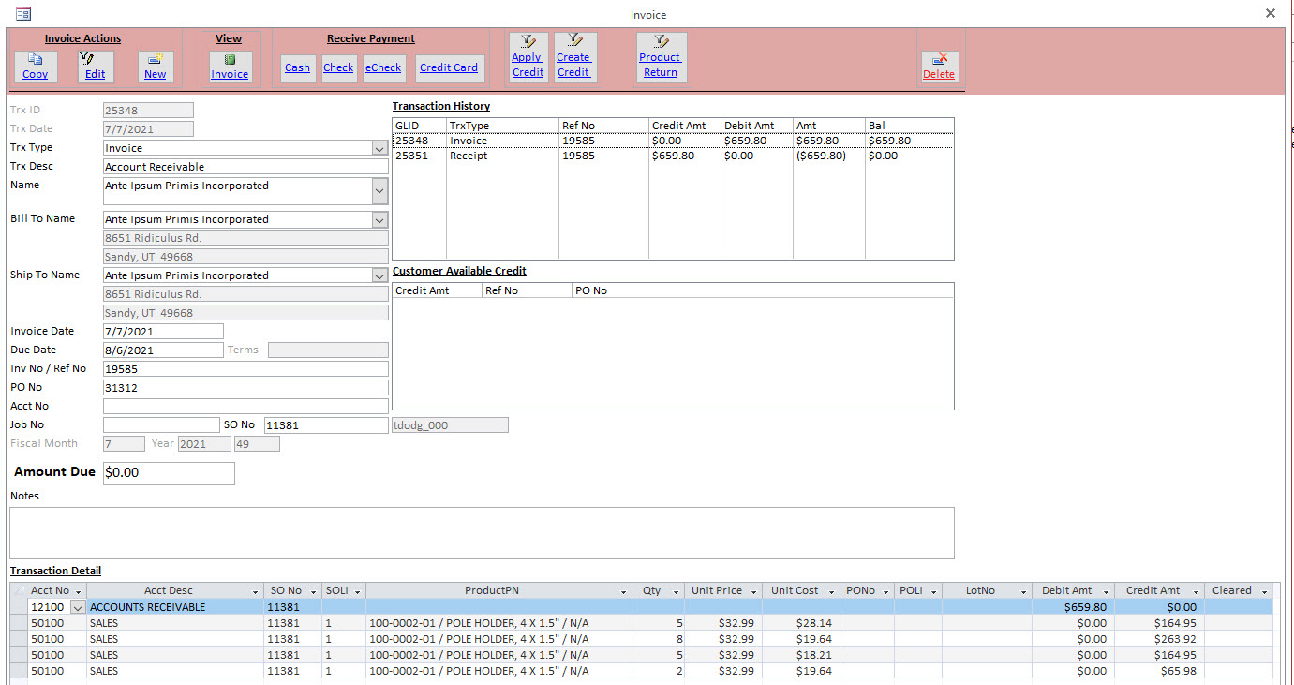1294x685 pixels.
Task: Click the Unit Price column header
Action: [x=722, y=591]
